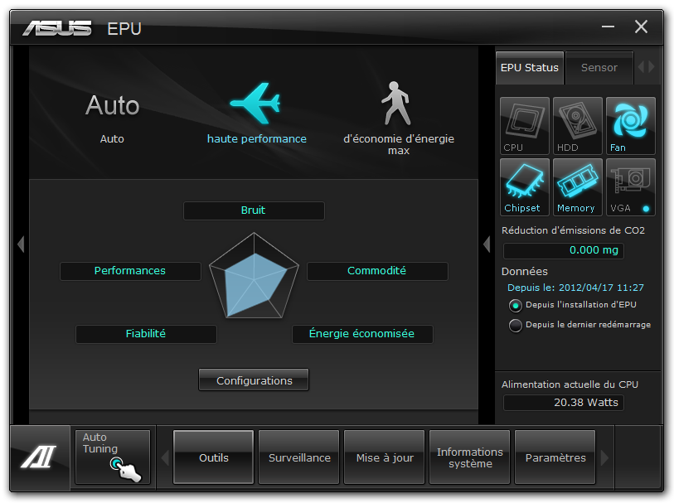674x503 pixels.
Task: Click the pentagon radar chart
Action: tap(254, 276)
